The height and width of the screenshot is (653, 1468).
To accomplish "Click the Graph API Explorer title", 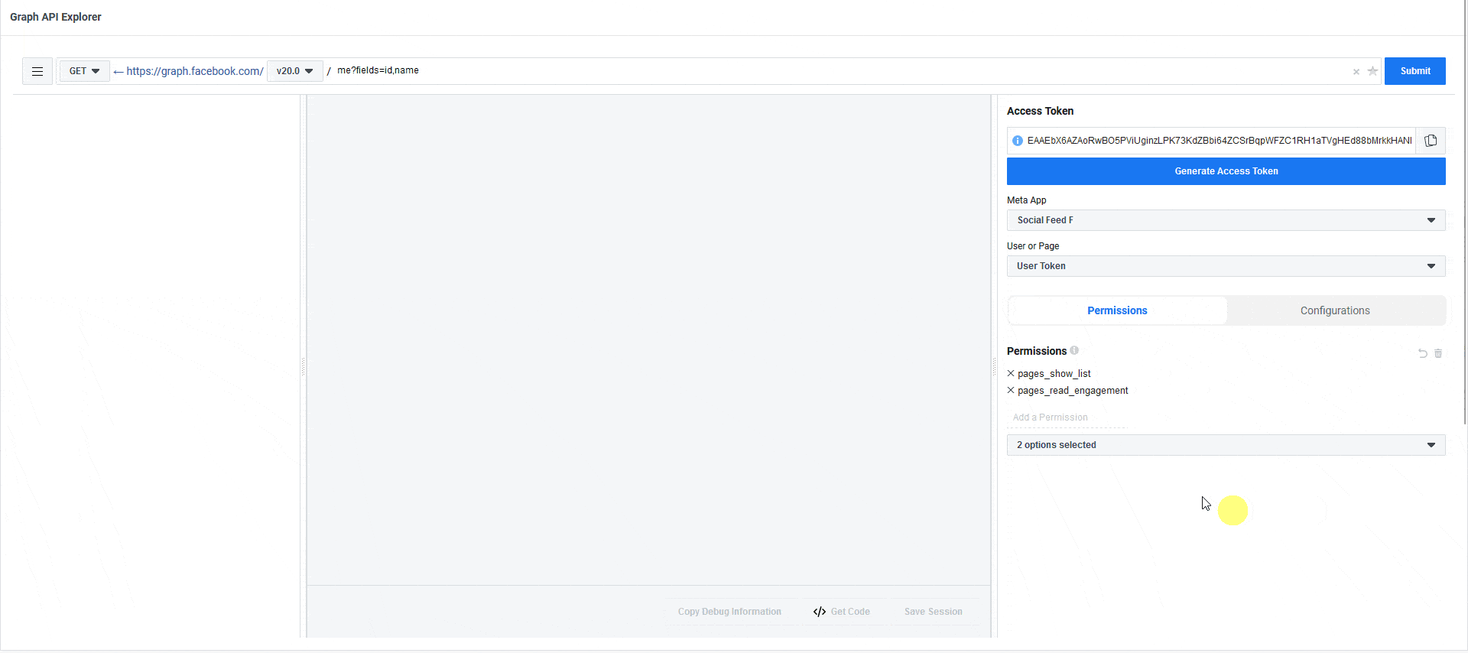I will 56,17.
